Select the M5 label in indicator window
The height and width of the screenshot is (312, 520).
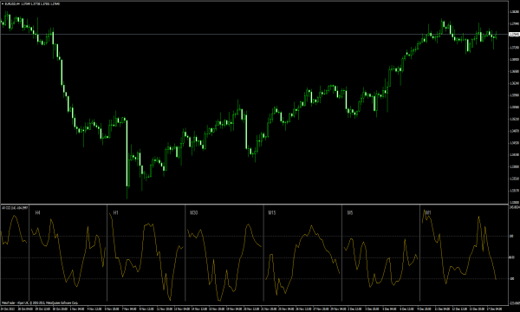tap(350, 212)
